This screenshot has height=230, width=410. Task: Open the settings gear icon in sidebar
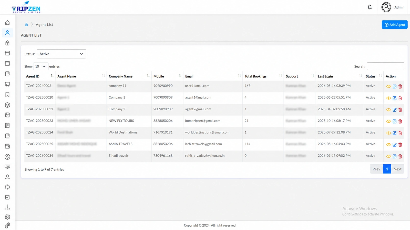click(x=7, y=217)
